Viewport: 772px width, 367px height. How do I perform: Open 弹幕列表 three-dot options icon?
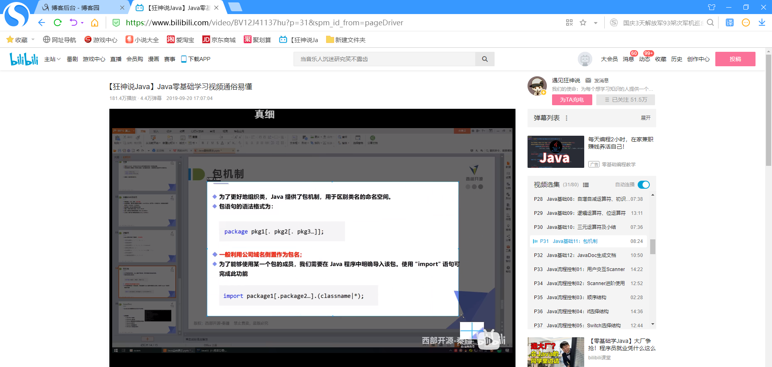[x=567, y=118]
